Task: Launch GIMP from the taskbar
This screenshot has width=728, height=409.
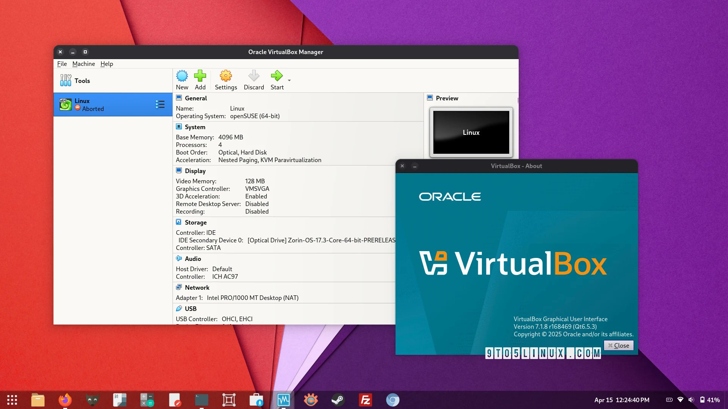Action: [92, 400]
